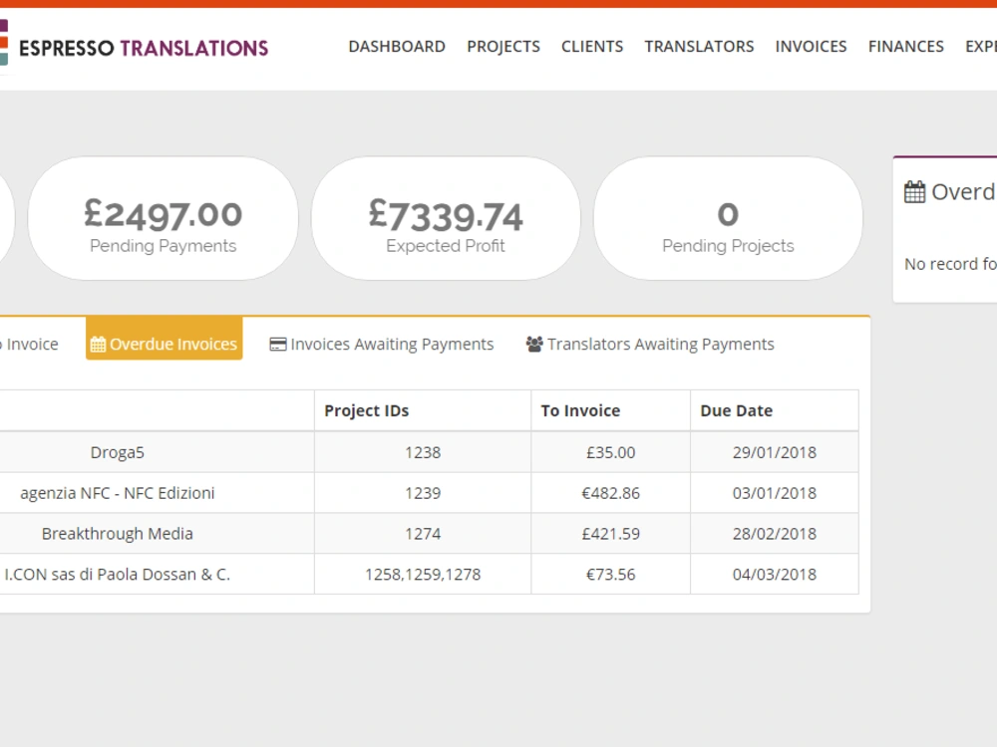The height and width of the screenshot is (747, 997).
Task: Click the people icon beside Translators Awaiting Payments
Action: (x=534, y=345)
